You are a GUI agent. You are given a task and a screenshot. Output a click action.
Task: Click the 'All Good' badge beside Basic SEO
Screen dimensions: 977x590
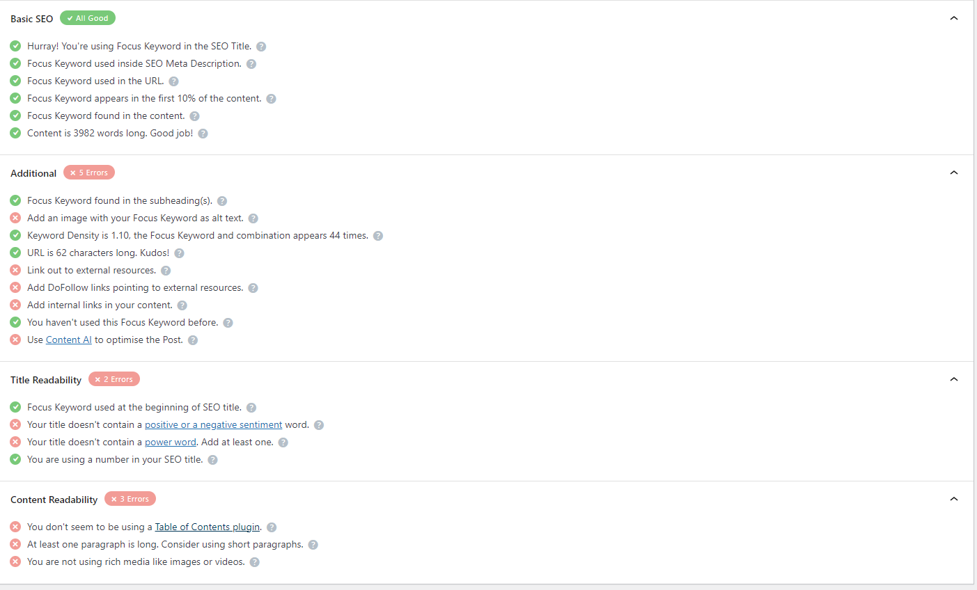point(88,18)
